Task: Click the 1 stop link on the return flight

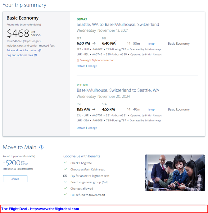Action: (151, 110)
